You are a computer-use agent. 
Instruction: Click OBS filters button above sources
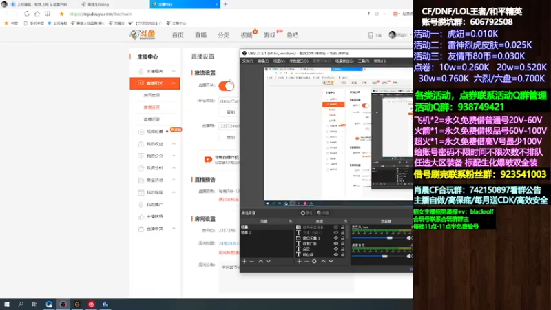pos(322,213)
